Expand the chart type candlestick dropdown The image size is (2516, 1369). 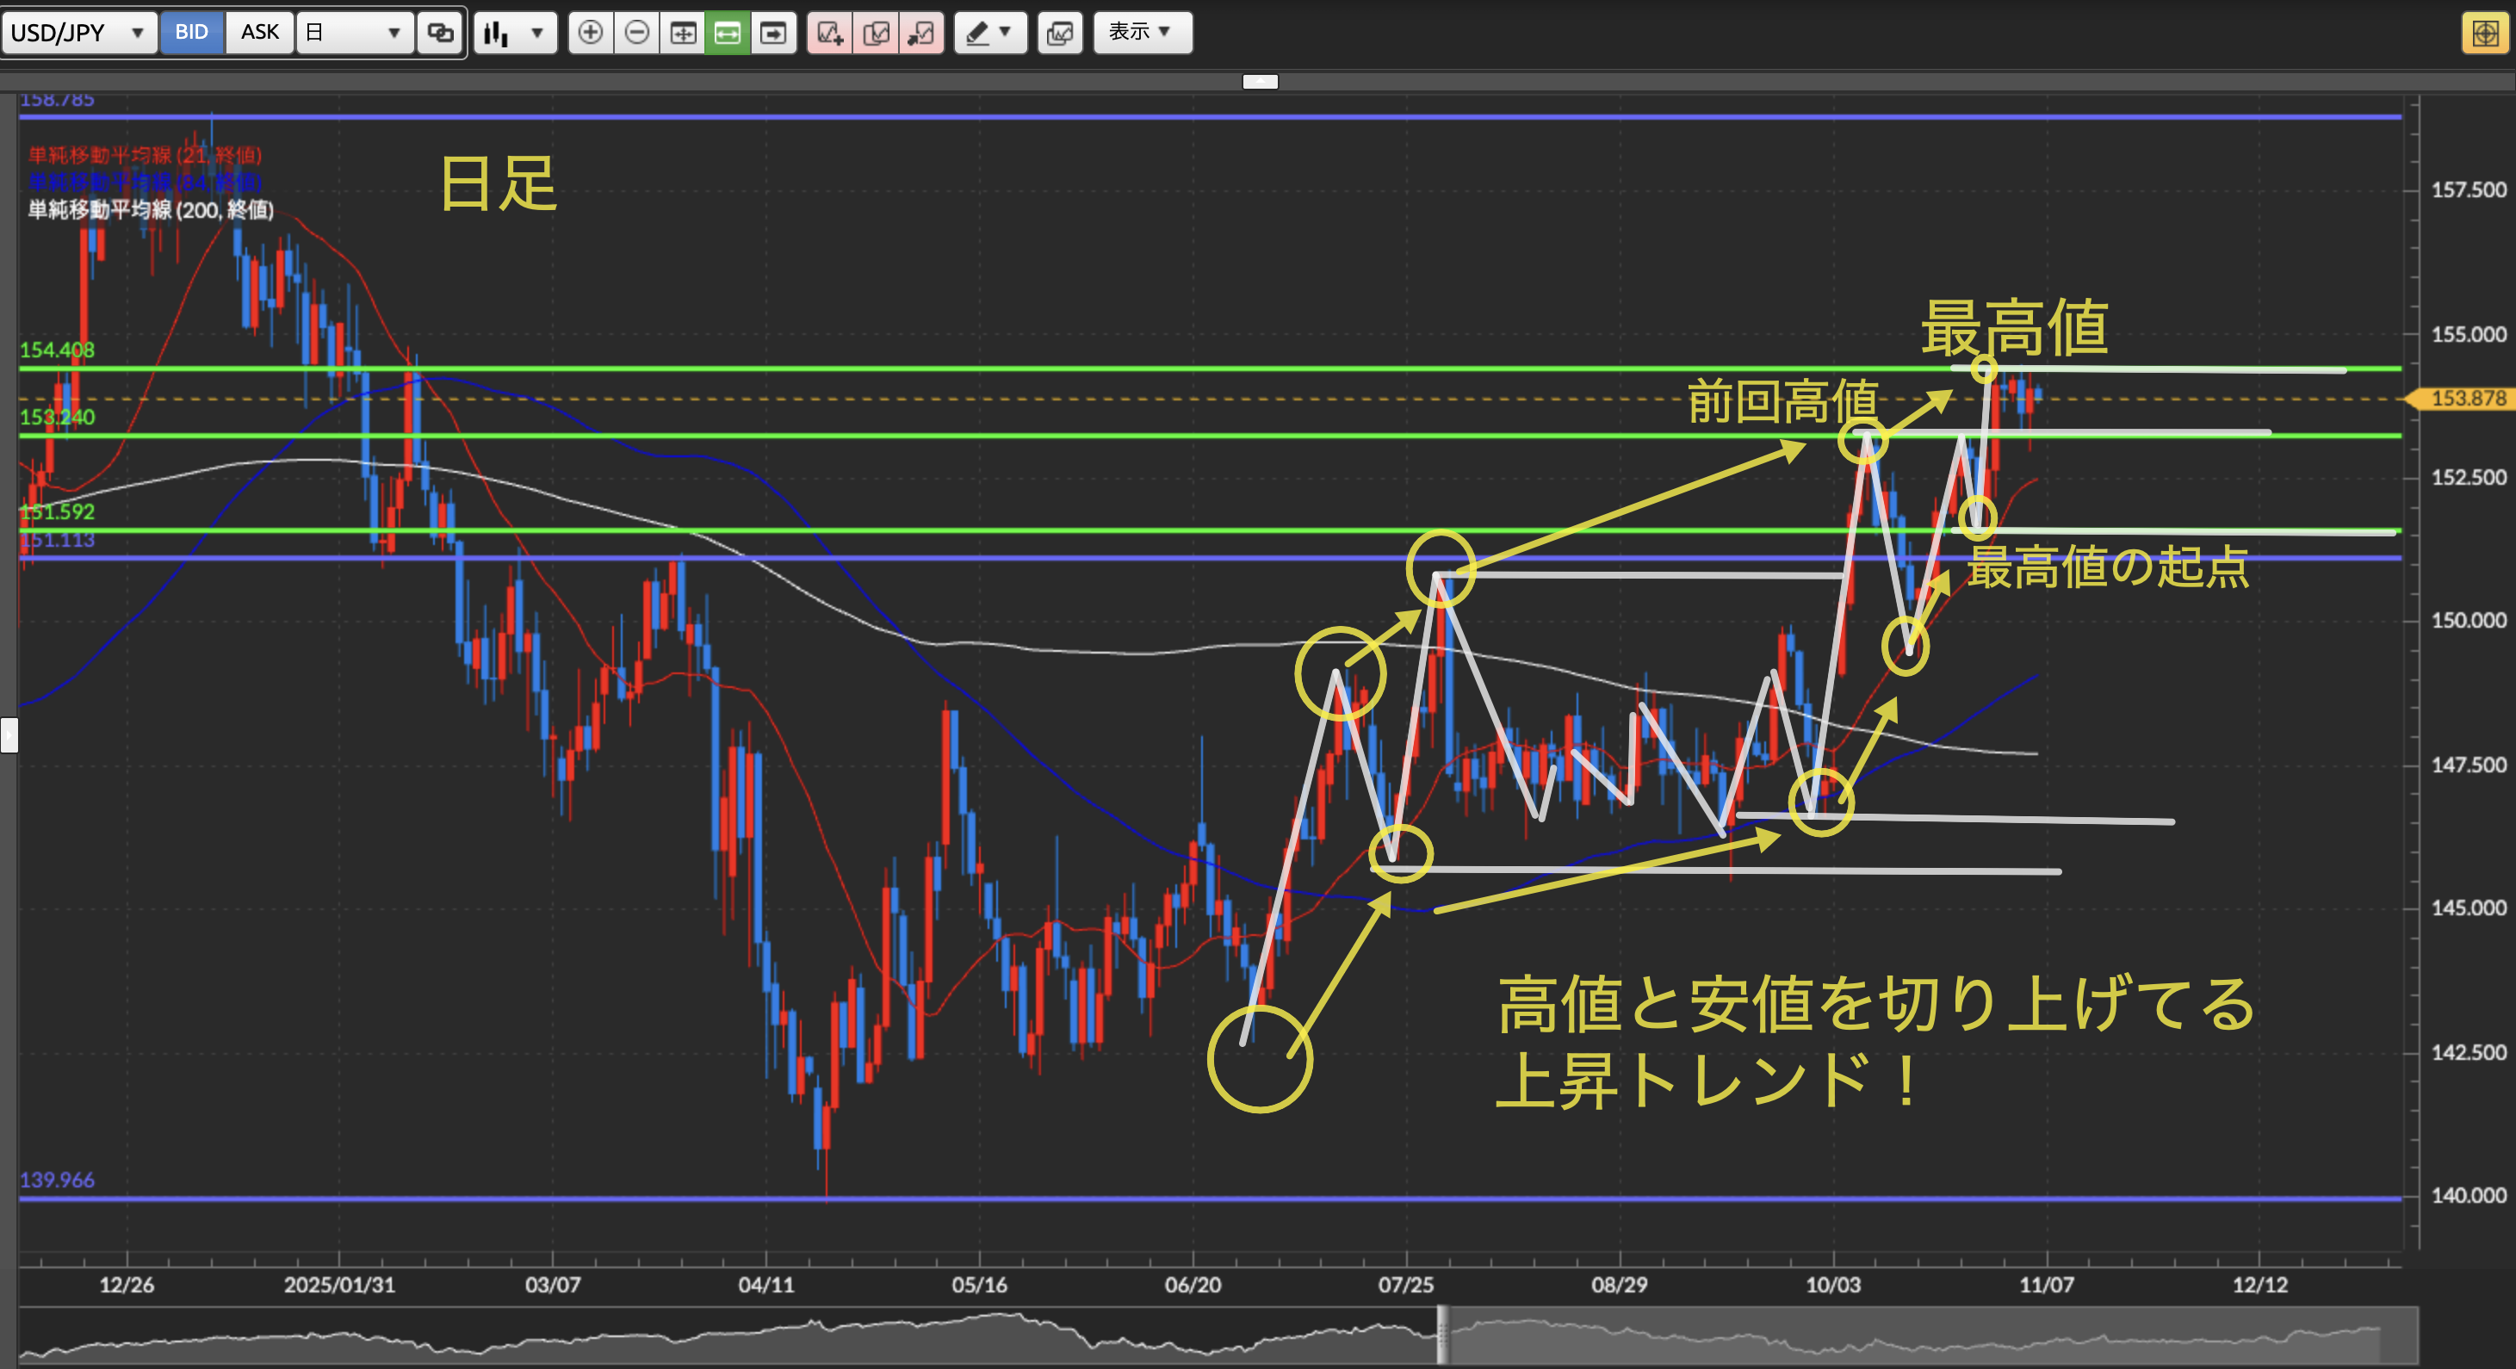(x=515, y=32)
